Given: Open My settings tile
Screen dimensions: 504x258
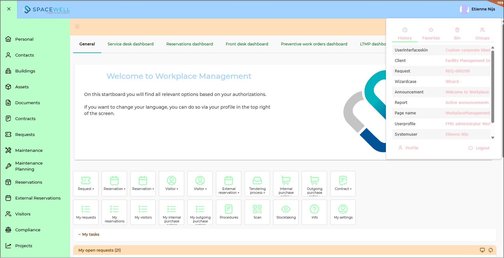Looking at the screenshot, I should pos(343,212).
